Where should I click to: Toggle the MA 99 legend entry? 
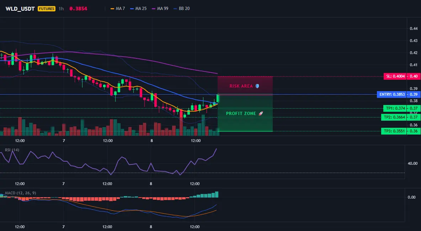160,9
